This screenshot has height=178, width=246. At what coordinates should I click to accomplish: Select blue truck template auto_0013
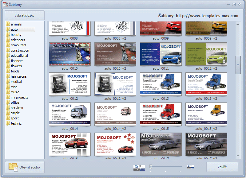[161, 84]
